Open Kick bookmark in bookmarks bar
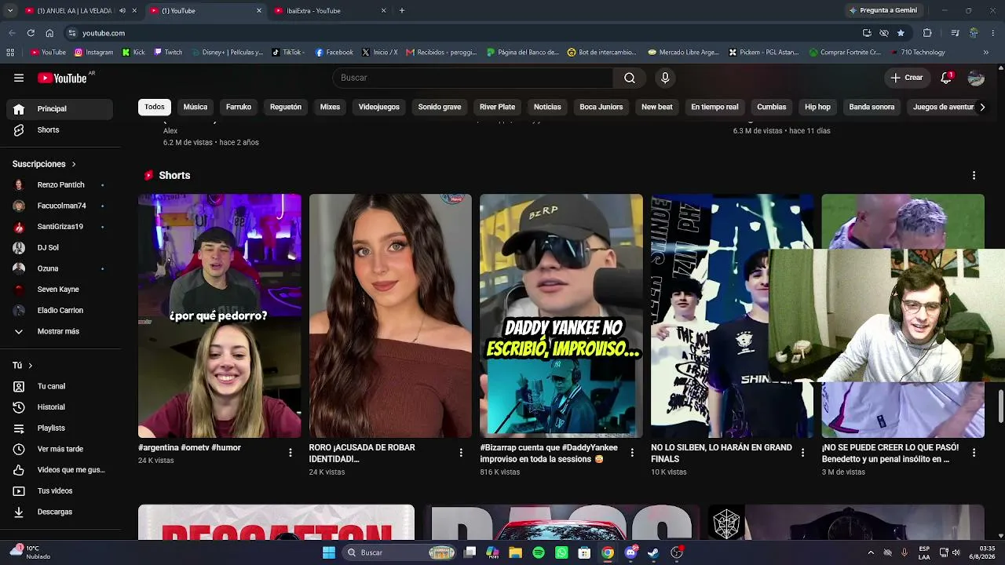 pos(133,53)
